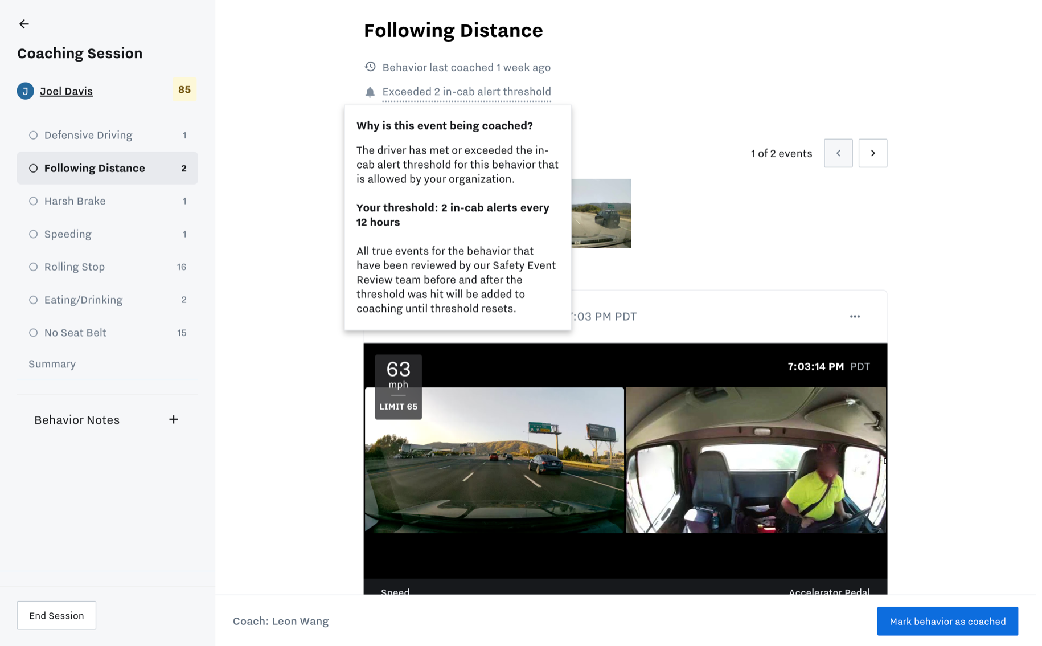This screenshot has height=646, width=1042.
Task: Click Mark behavior as coached button
Action: 947,621
